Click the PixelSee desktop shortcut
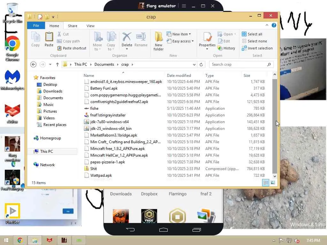Screen dimensions: 327x245 [x=12, y=213]
